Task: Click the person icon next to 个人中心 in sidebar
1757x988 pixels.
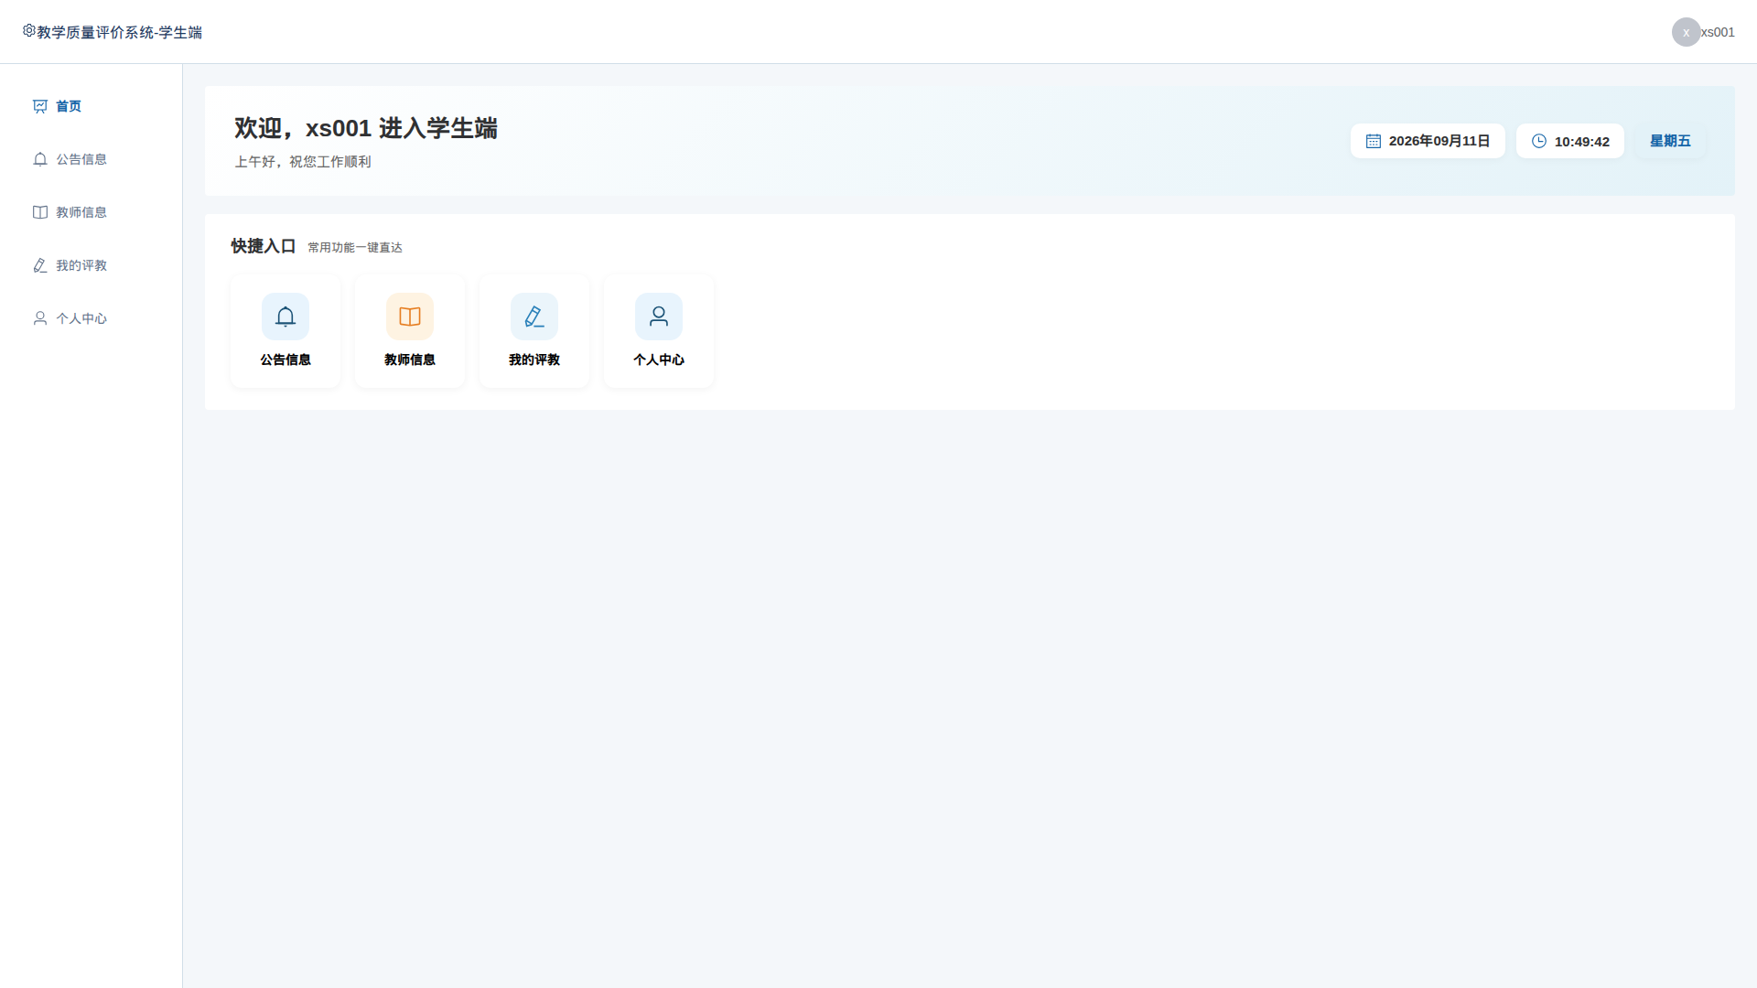Action: tap(40, 318)
